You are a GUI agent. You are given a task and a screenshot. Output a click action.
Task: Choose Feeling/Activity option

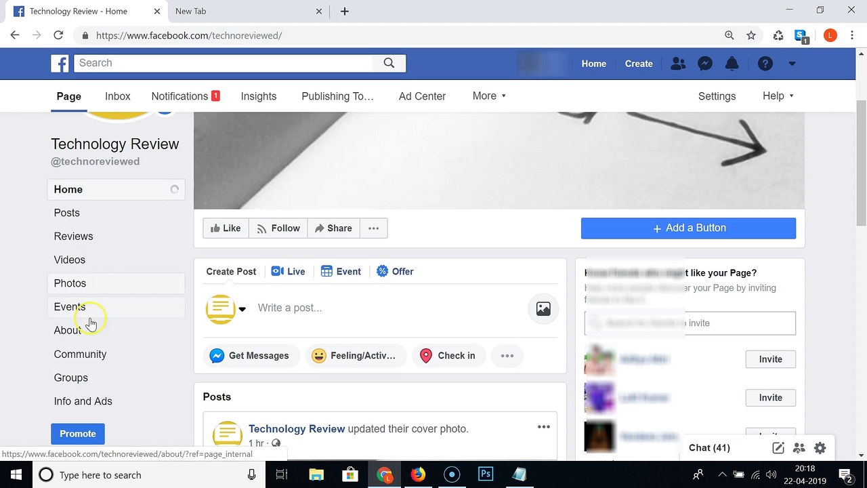tap(356, 356)
